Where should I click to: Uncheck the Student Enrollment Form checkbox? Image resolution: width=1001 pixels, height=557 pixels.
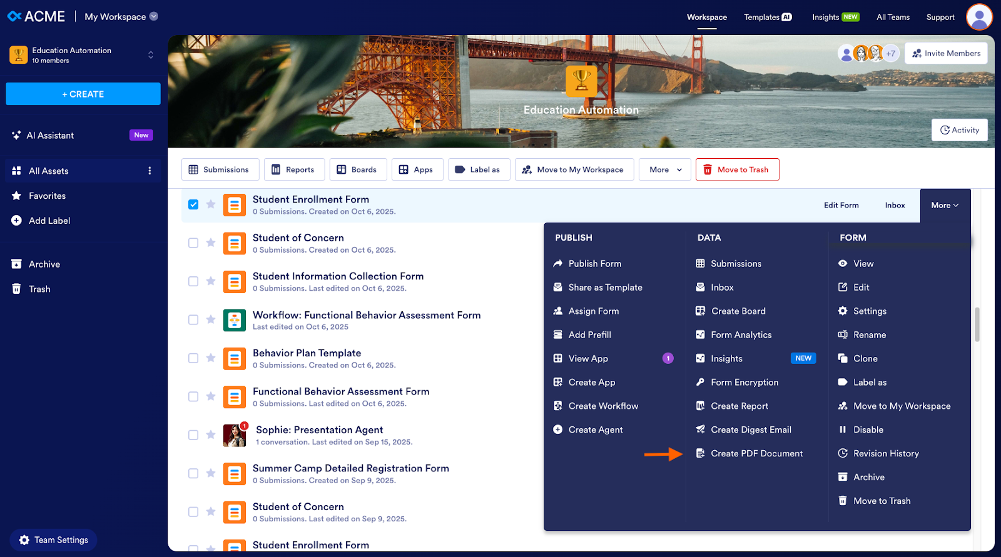[x=193, y=204]
